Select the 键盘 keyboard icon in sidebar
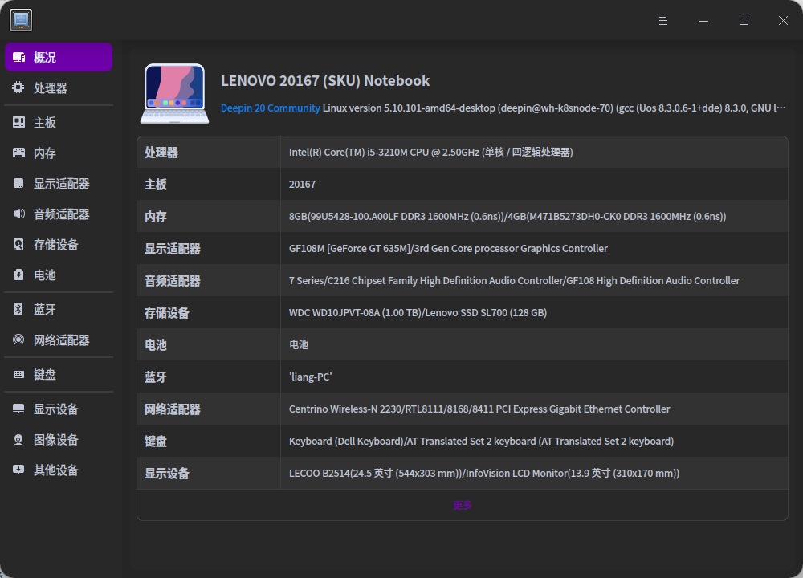The height and width of the screenshot is (578, 803). (18, 373)
